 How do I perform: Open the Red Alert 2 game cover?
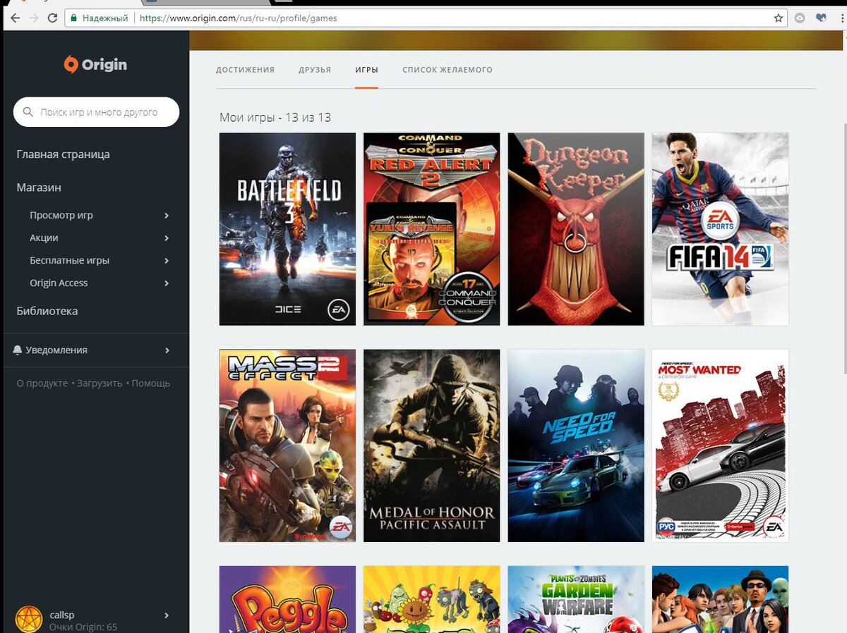431,229
